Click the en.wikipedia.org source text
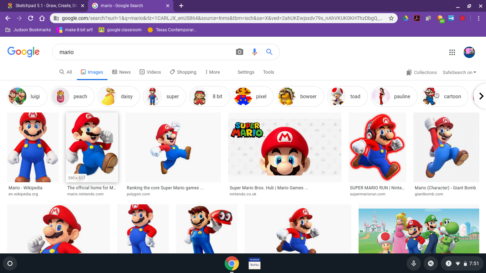Screen dimensions: 486x273 (x=23, y=194)
